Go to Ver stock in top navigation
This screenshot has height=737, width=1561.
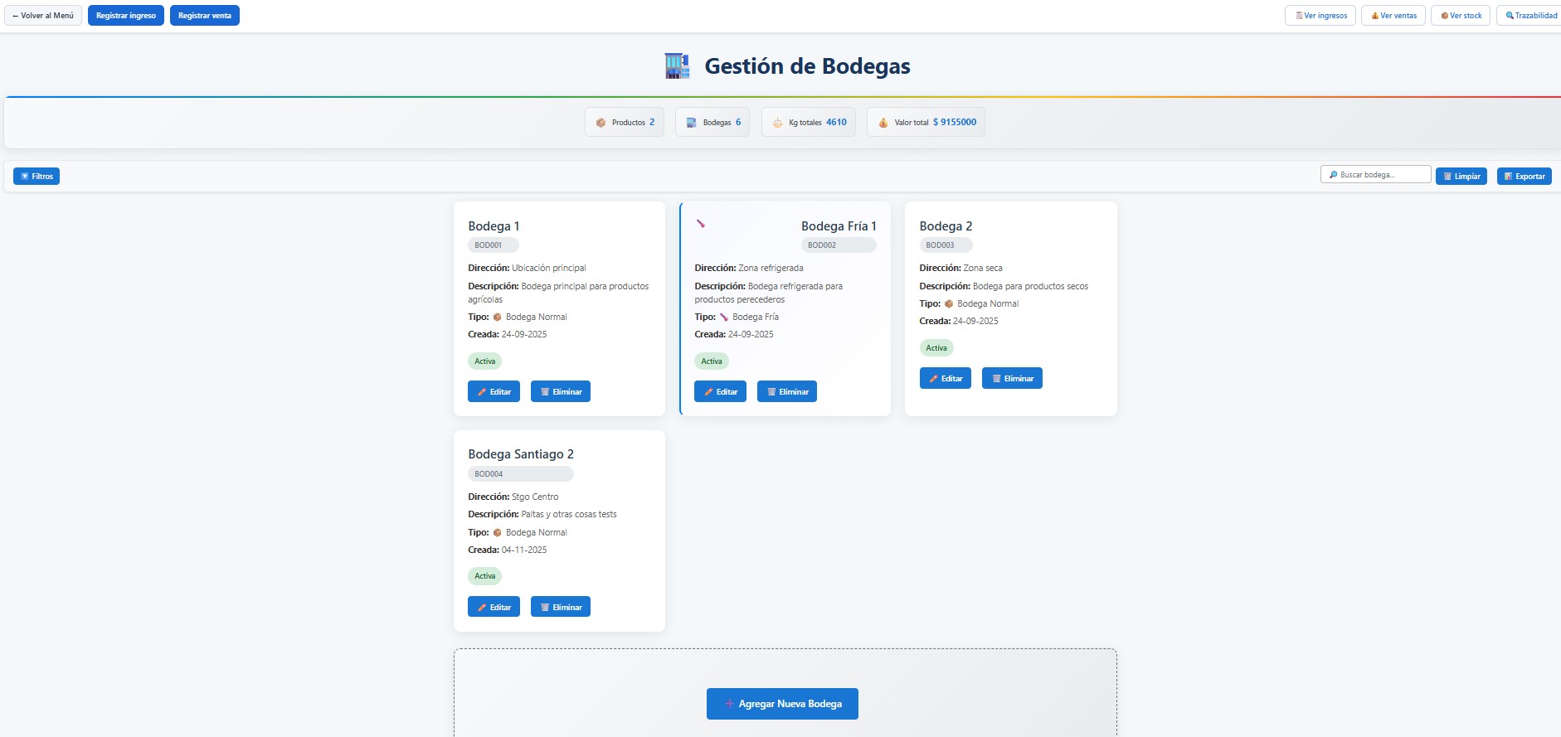pyautogui.click(x=1461, y=16)
